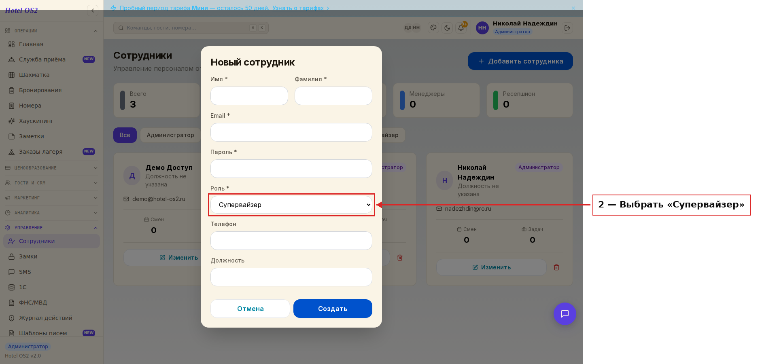Toggle dark mode moon icon
Viewport: 760px width, 364px height.
tap(447, 28)
